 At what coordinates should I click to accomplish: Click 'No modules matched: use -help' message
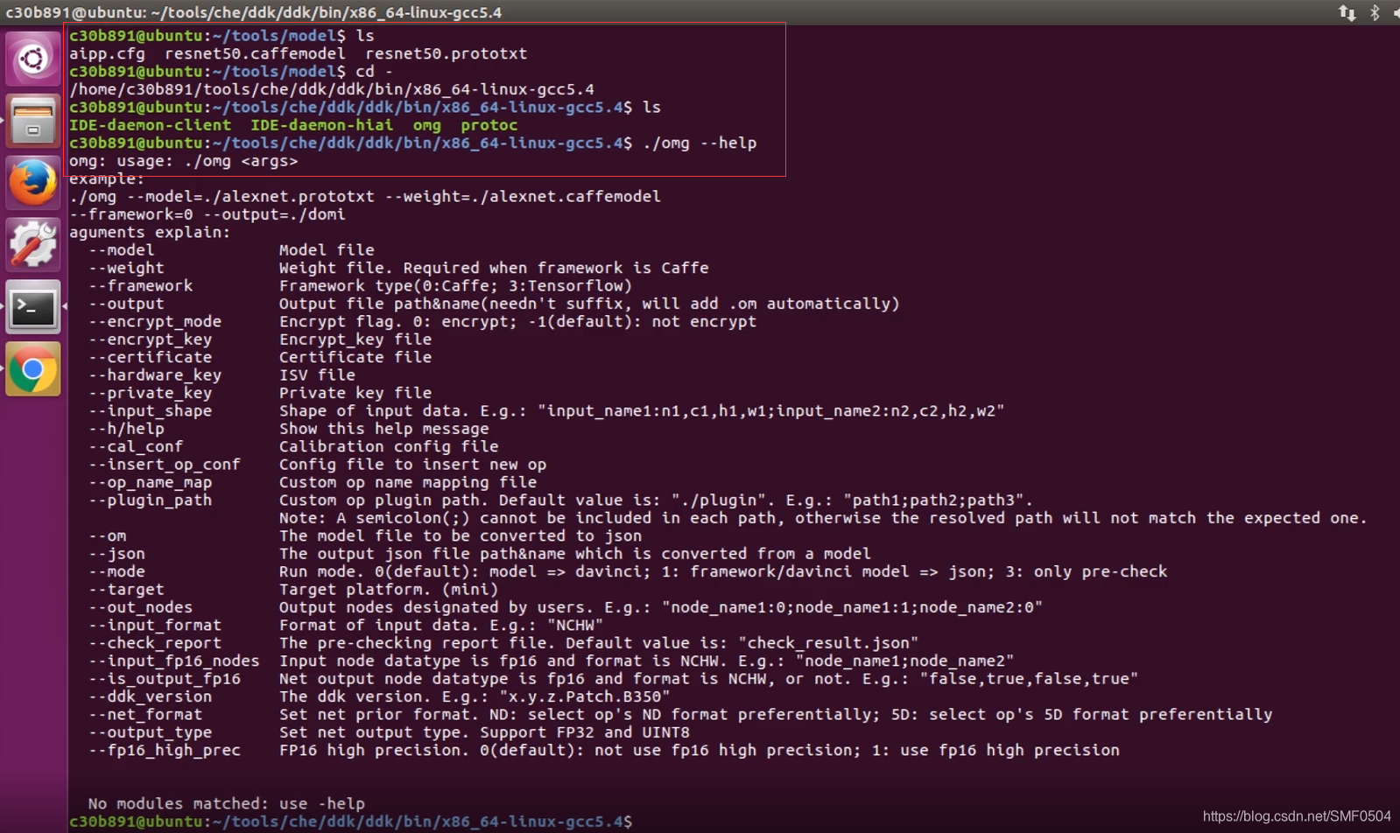[x=226, y=803]
